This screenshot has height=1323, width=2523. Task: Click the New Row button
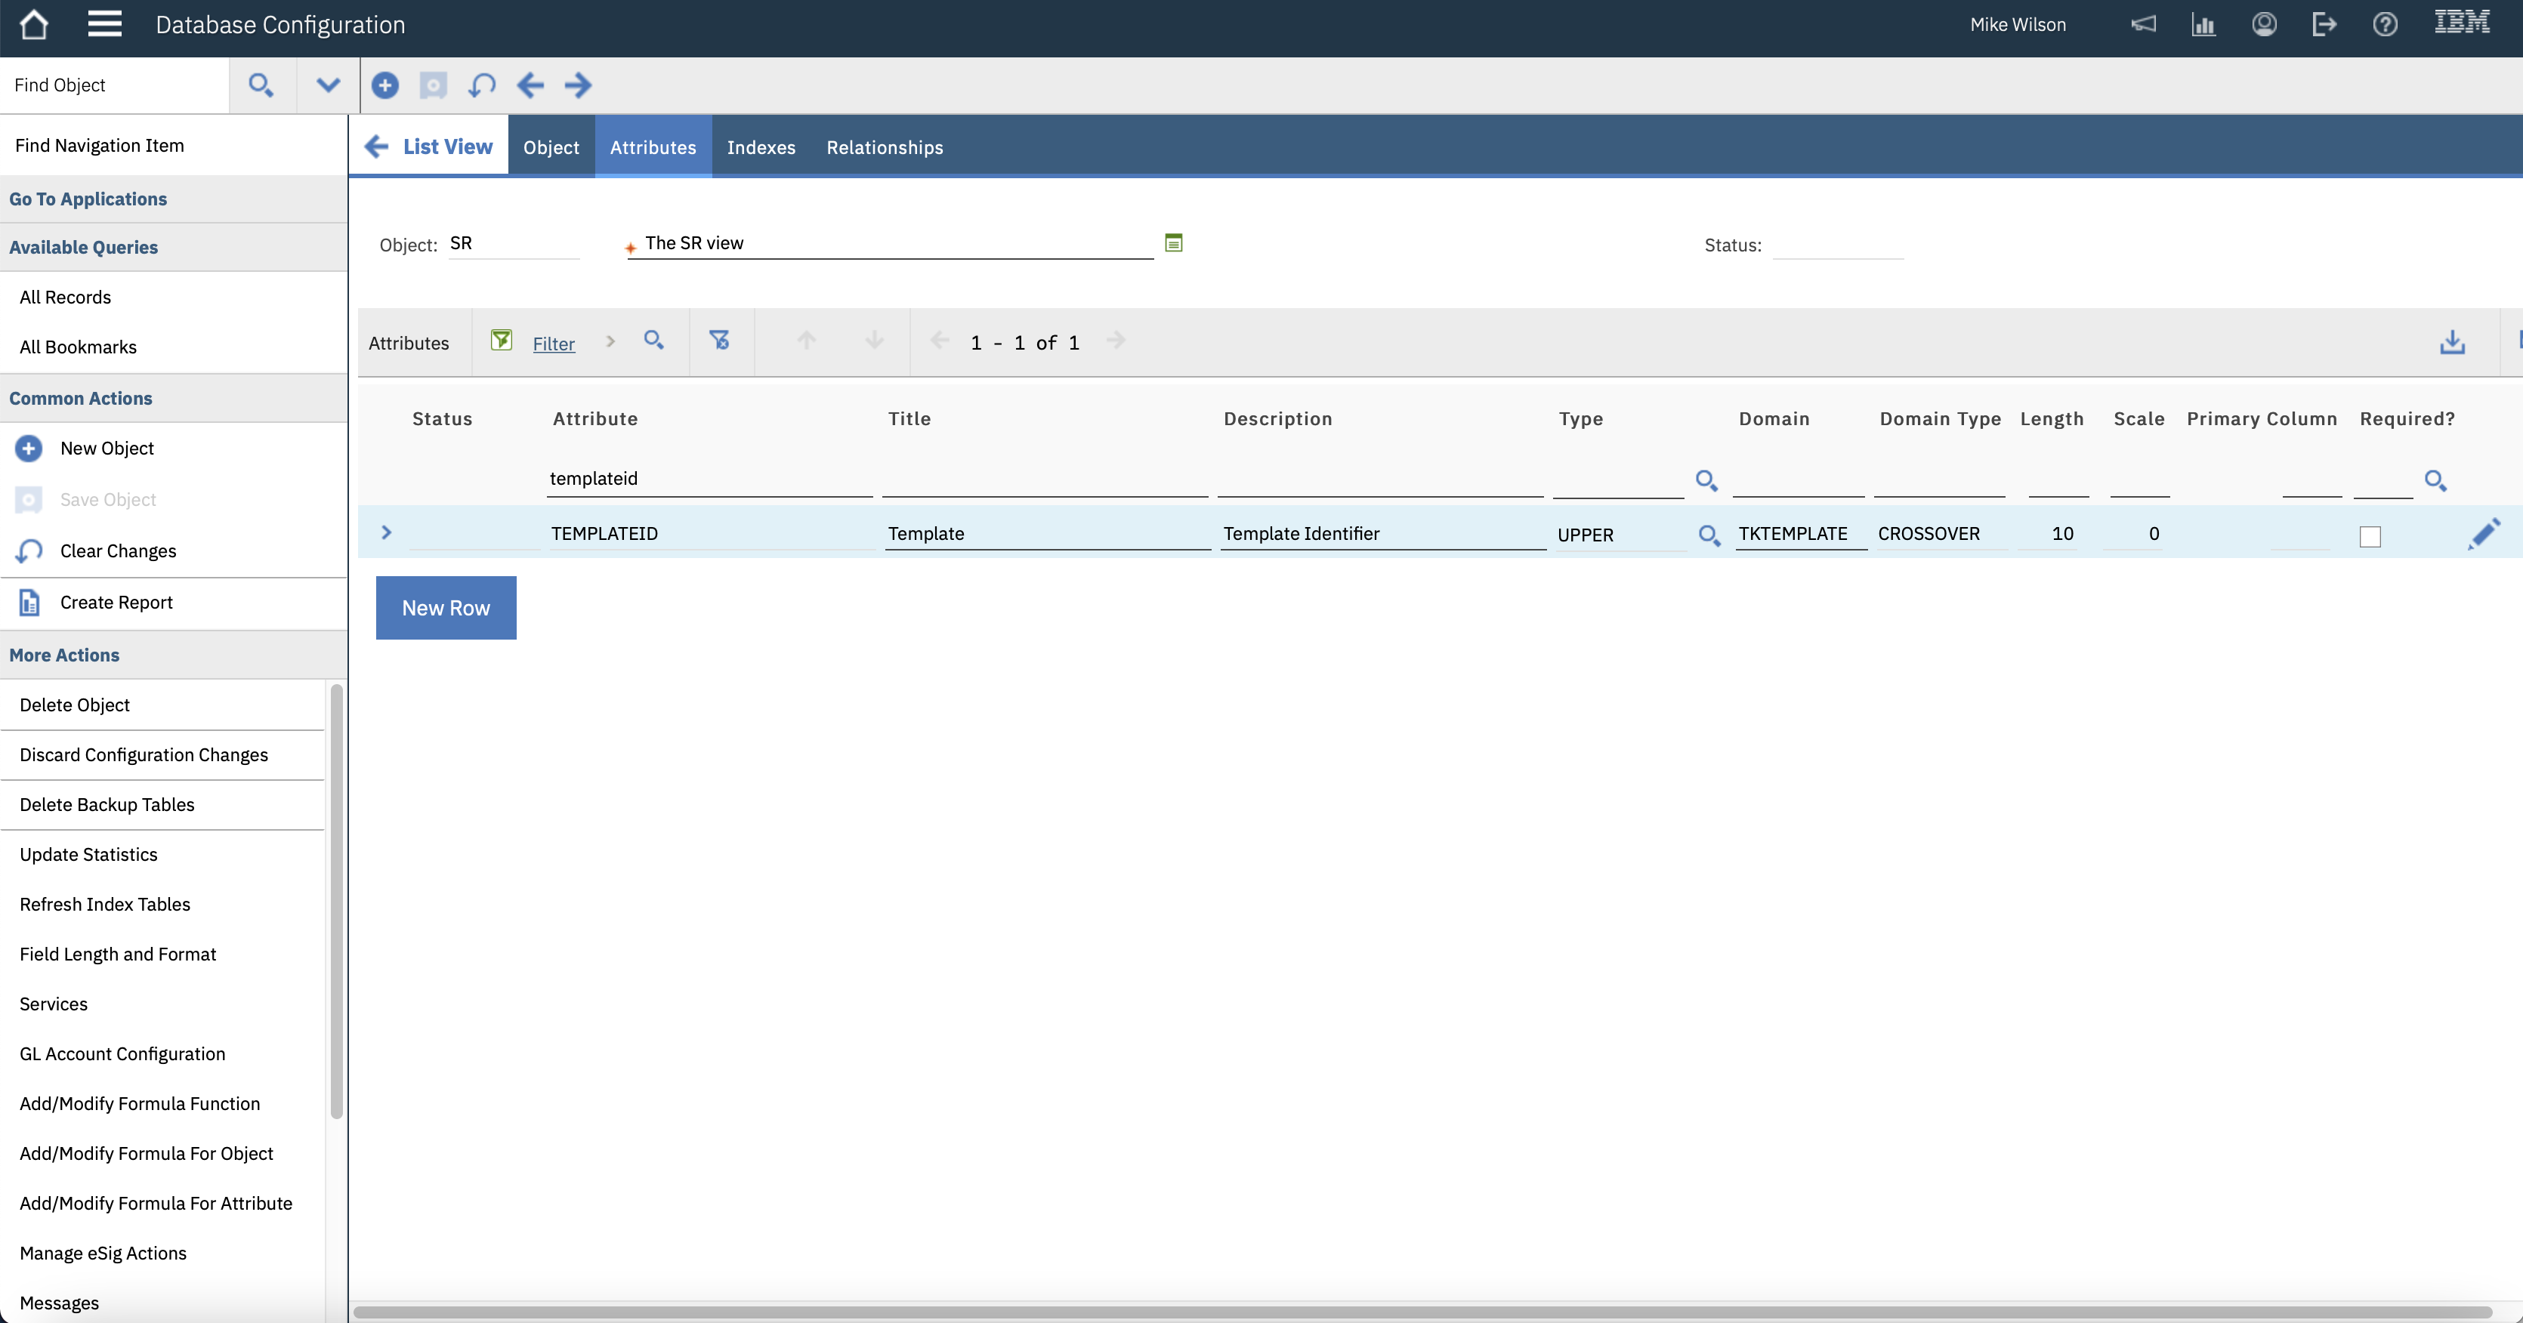tap(446, 608)
